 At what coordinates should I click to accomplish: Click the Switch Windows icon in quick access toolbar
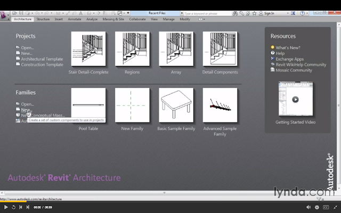pyautogui.click(x=120, y=13)
